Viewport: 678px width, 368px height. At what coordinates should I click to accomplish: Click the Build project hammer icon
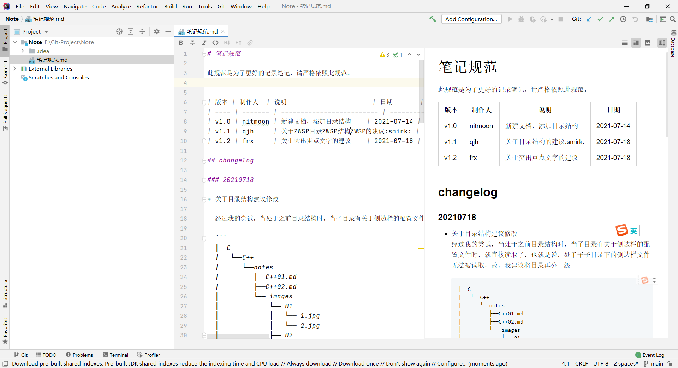pos(433,19)
